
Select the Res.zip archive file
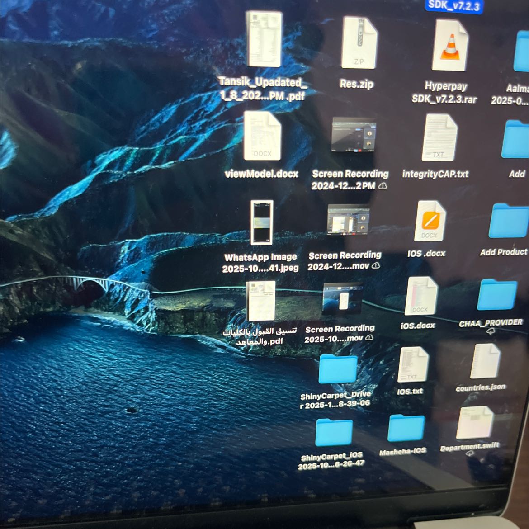359,43
